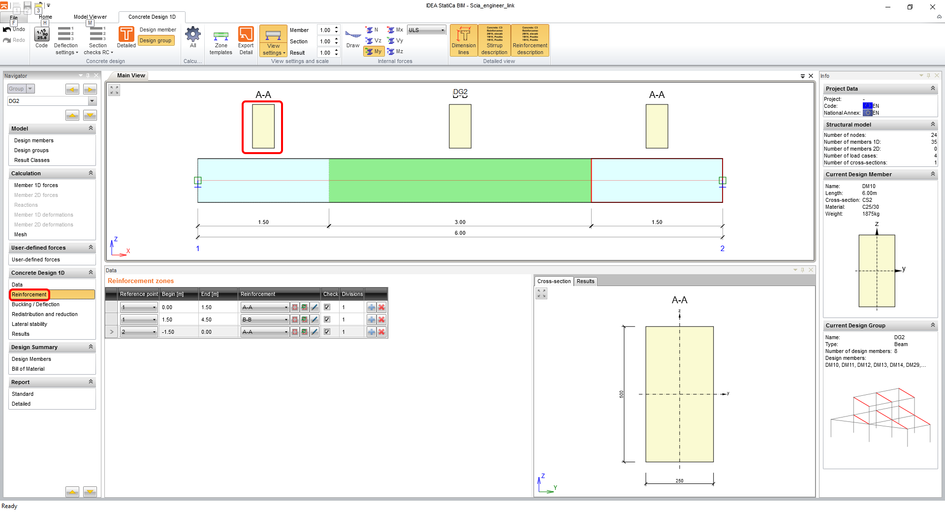Open the Zone templates tool
Viewport: 945px width, 512px height.
coord(220,40)
